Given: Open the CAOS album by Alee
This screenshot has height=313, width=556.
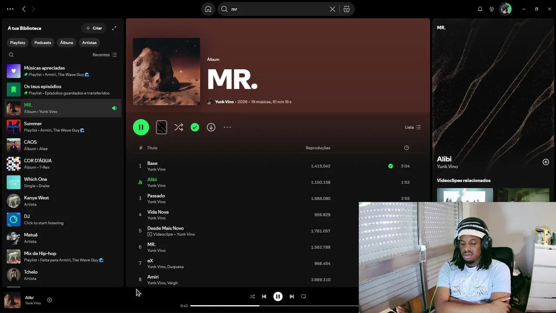Looking at the screenshot, I should [63, 145].
